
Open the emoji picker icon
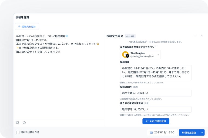pos(24,123)
